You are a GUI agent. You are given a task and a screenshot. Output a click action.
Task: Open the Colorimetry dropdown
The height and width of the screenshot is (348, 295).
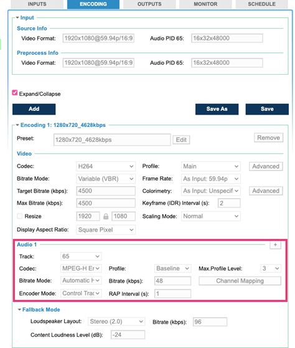(x=211, y=191)
